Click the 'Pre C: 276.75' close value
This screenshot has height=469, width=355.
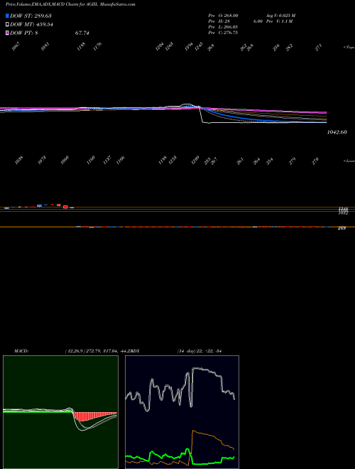223,33
